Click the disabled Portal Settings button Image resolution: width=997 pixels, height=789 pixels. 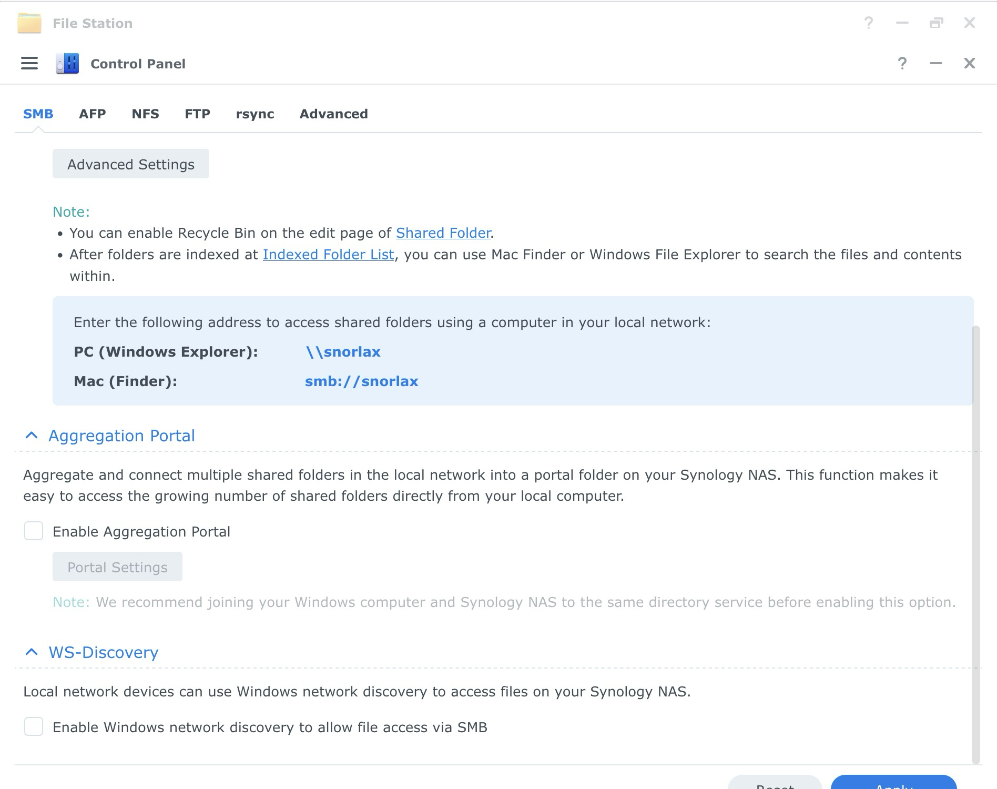[117, 567]
